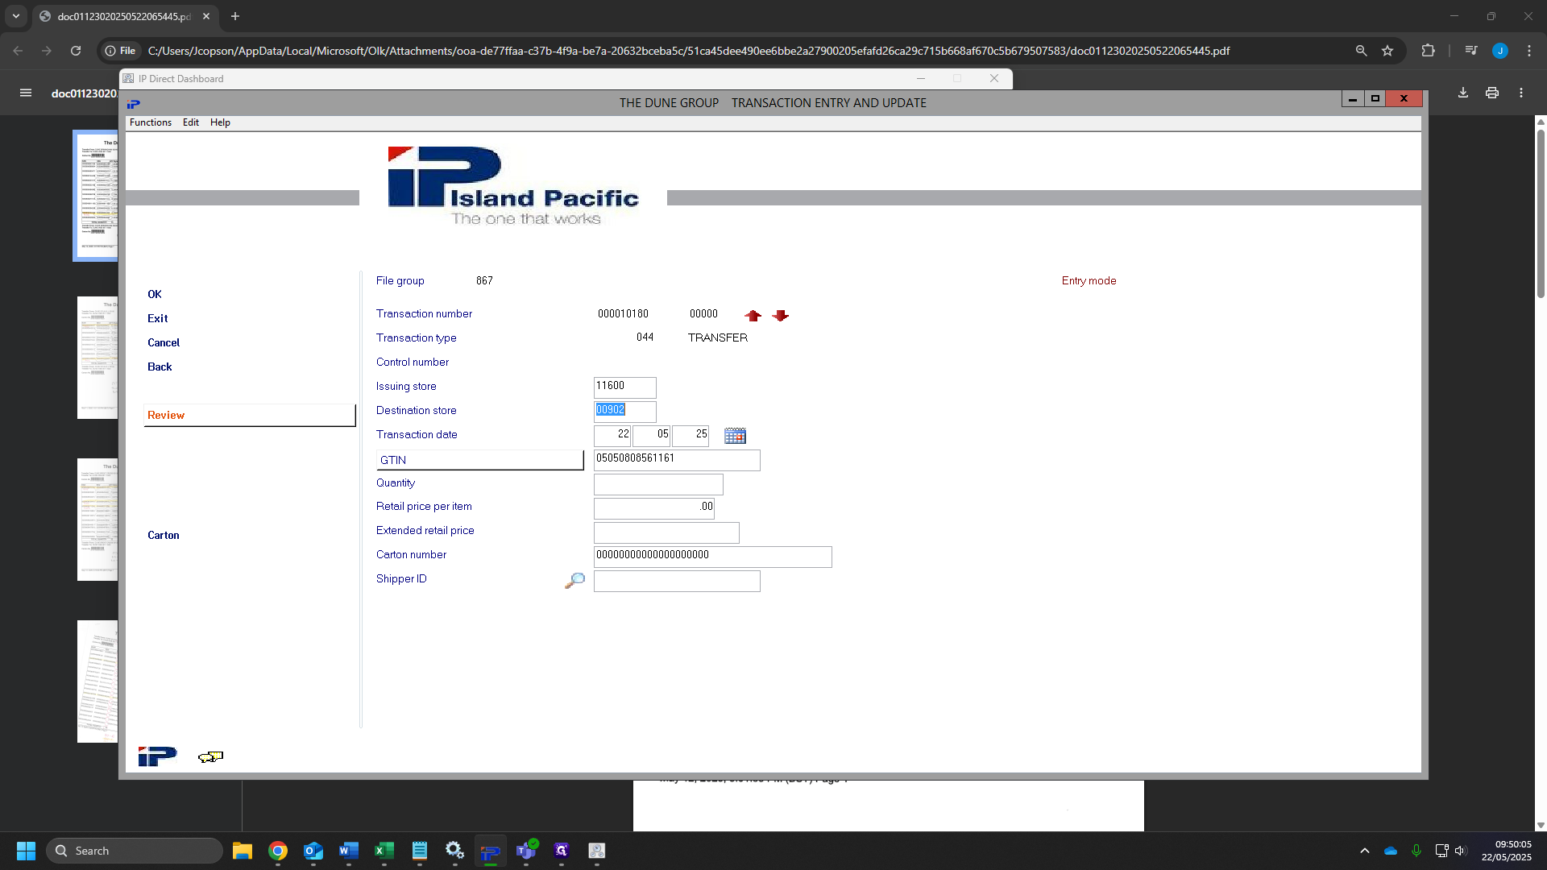Click the red up arrow next to Transaction number
This screenshot has width=1547, height=870.
pos(753,316)
